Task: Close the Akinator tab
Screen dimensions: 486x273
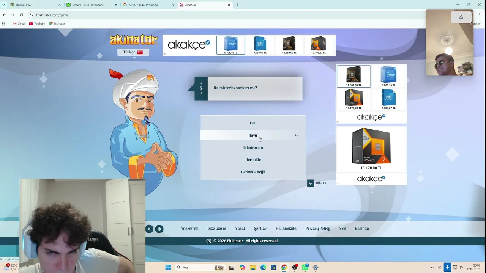Action: tap(229, 5)
